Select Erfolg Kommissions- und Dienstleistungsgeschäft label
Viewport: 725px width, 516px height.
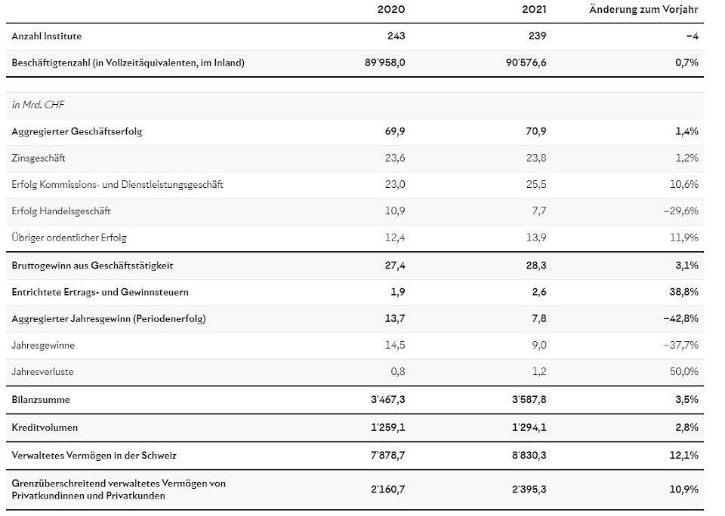[117, 185]
